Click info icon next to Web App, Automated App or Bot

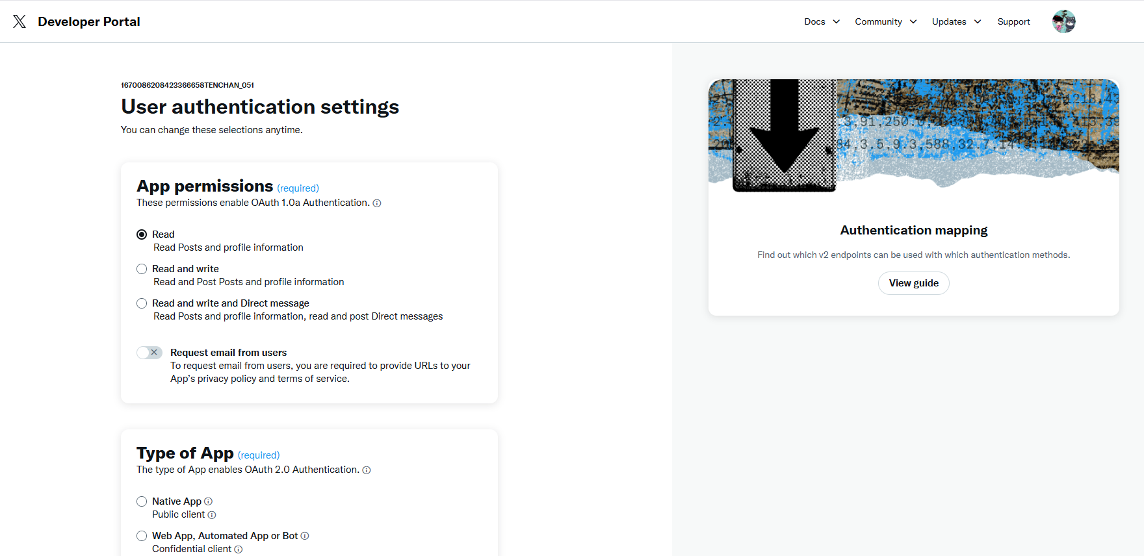305,536
